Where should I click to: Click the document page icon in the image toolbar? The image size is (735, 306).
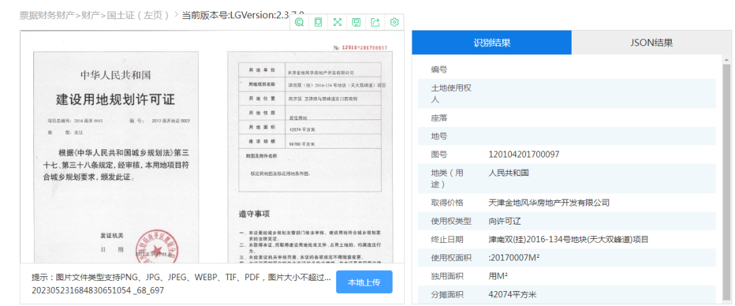tap(318, 22)
